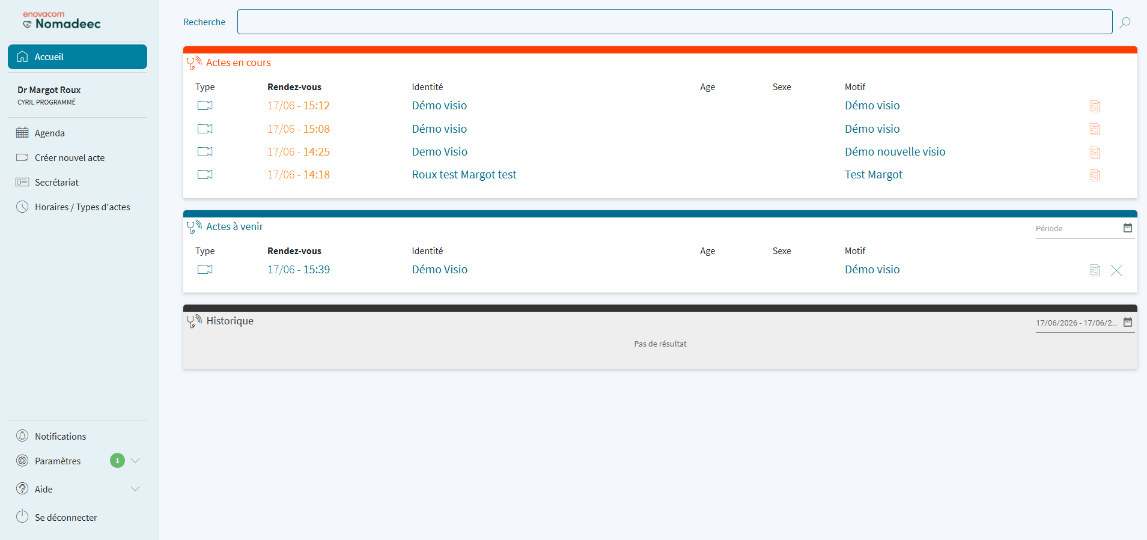
Task: Click video camera icon of 14:25 appointment
Action: tap(205, 151)
